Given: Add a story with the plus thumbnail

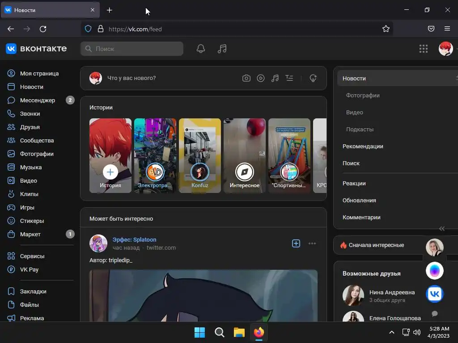Looking at the screenshot, I should coord(110,155).
